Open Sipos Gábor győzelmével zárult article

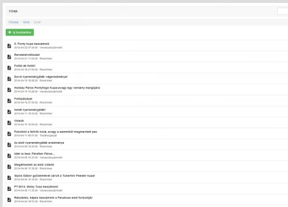tap(55, 175)
